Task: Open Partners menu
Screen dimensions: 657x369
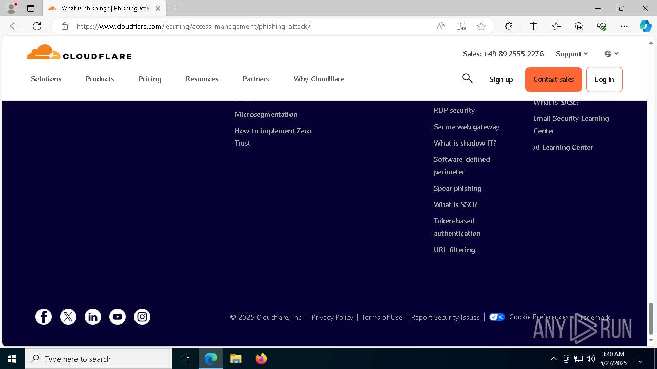Action: pyautogui.click(x=256, y=79)
